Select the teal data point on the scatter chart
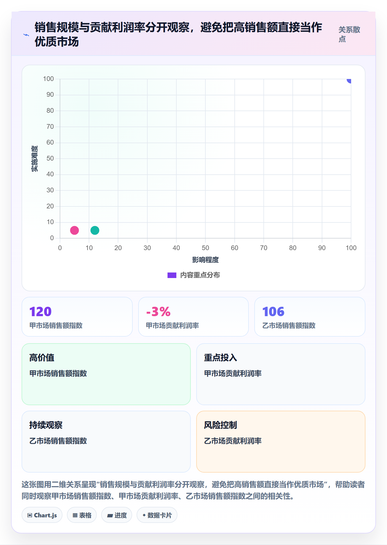387x545 pixels. [95, 230]
